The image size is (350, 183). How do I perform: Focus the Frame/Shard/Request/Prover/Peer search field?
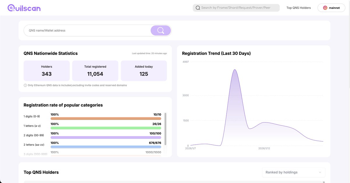(x=236, y=8)
